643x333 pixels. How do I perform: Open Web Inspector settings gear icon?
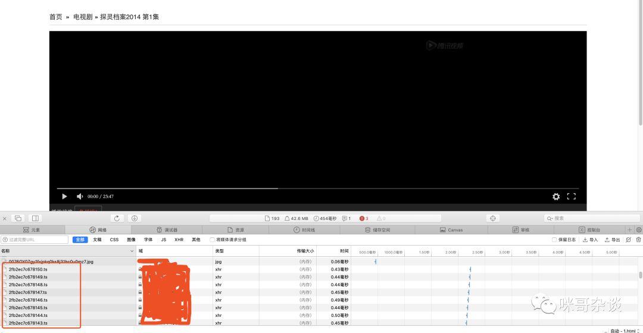coord(639,230)
